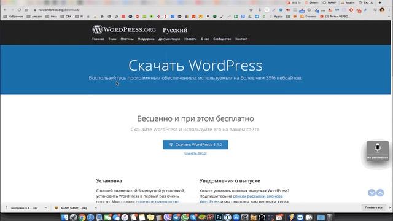
Task: Open Photoshop from the Dock
Action: (x=219, y=217)
